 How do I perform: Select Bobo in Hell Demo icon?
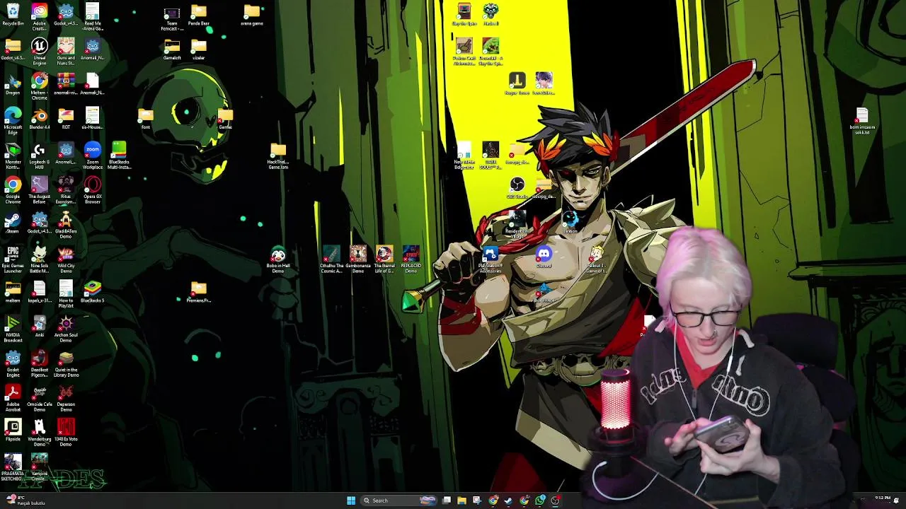278,259
